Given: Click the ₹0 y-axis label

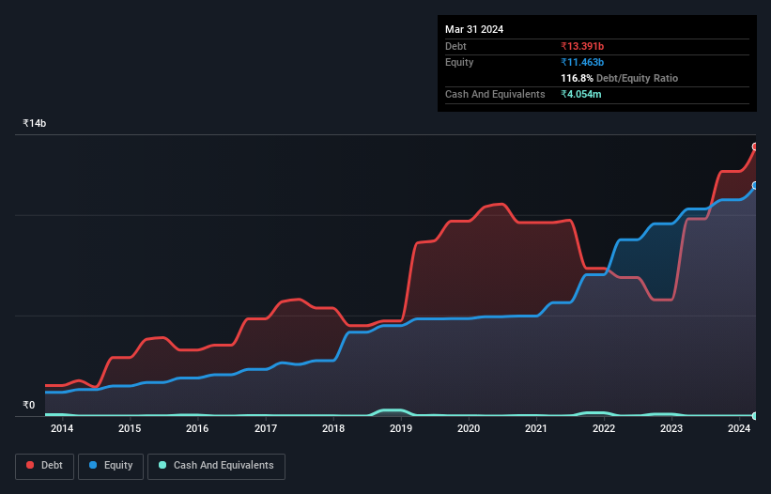Looking at the screenshot, I should pos(29,405).
